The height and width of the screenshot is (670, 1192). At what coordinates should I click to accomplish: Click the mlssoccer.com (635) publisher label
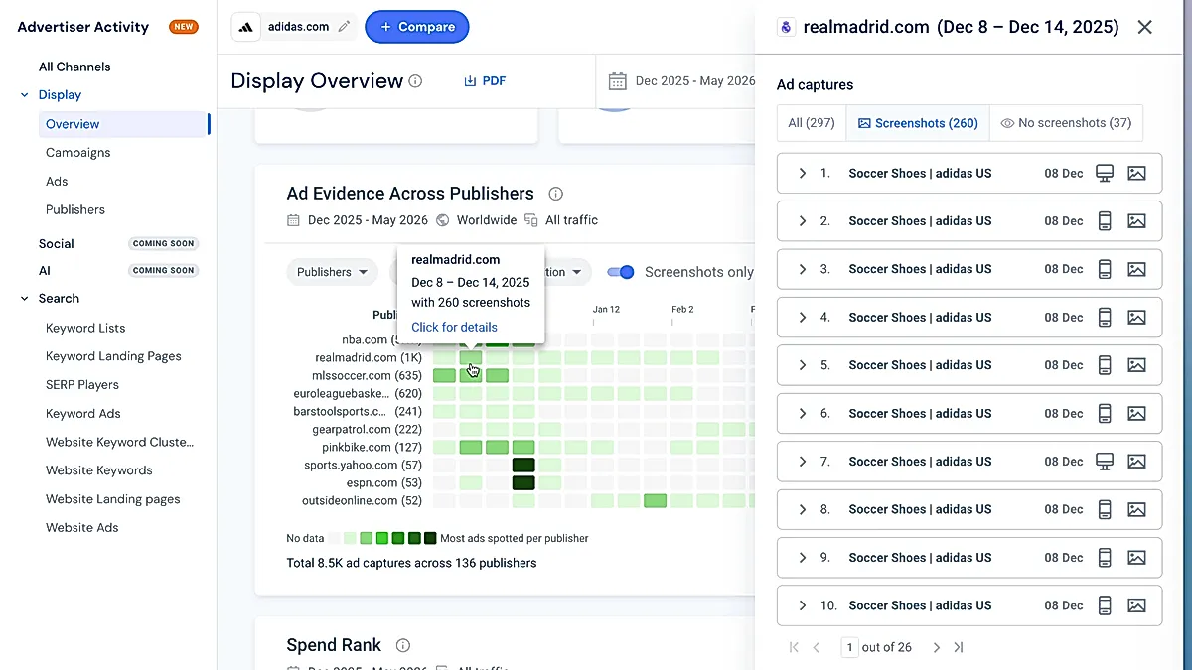368,376
